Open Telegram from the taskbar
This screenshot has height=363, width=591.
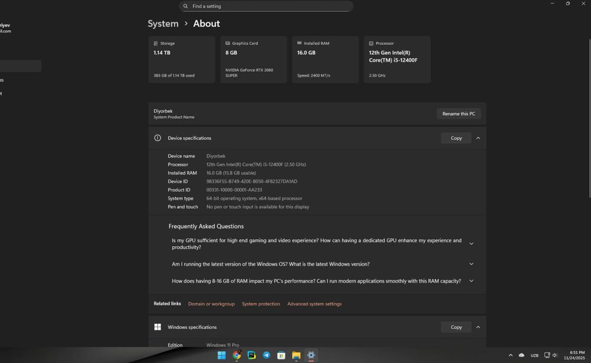[x=267, y=355]
